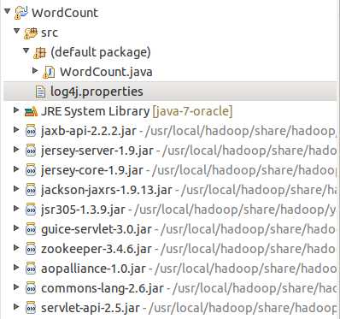
Task: Click the JRE System Library icon
Action: tap(31, 111)
